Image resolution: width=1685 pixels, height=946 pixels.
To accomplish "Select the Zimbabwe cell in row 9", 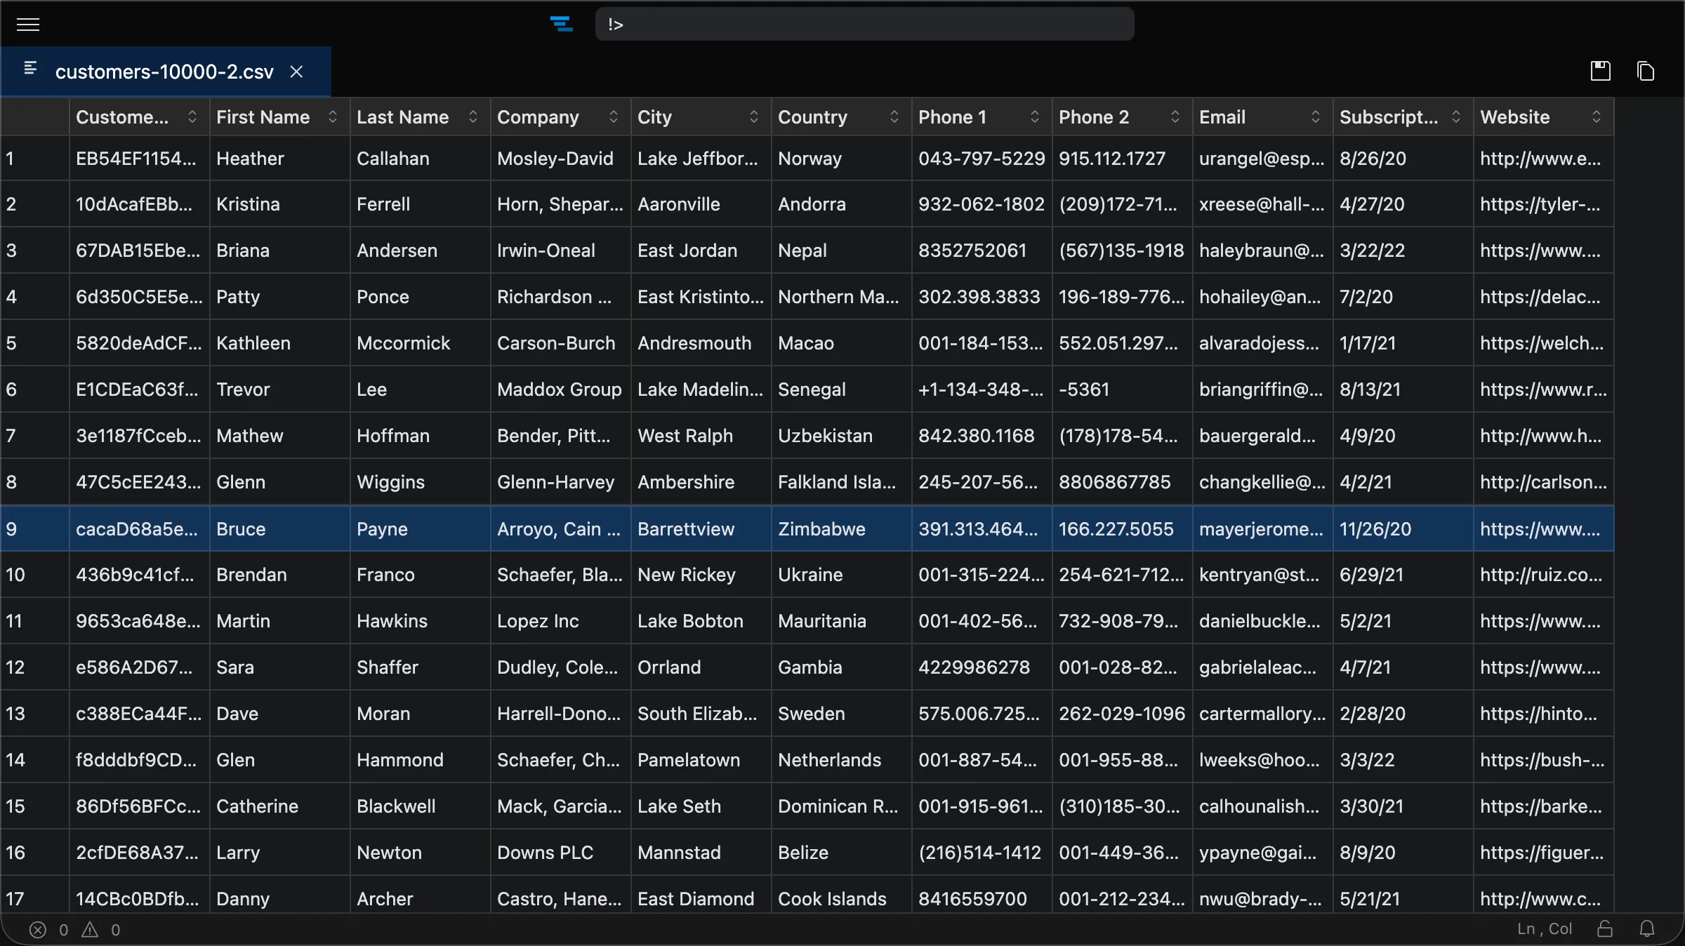I will click(822, 529).
